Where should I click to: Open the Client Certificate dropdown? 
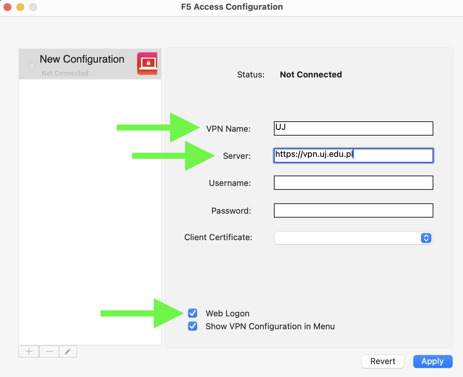(x=353, y=238)
